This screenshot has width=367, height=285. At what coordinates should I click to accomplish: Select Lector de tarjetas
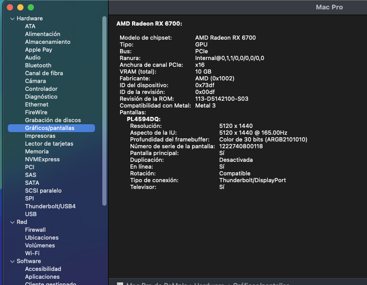[49, 144]
